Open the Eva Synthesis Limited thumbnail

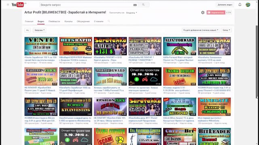tap(145, 137)
